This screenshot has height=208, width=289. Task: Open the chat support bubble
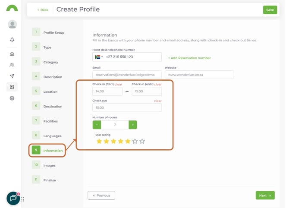click(x=13, y=198)
